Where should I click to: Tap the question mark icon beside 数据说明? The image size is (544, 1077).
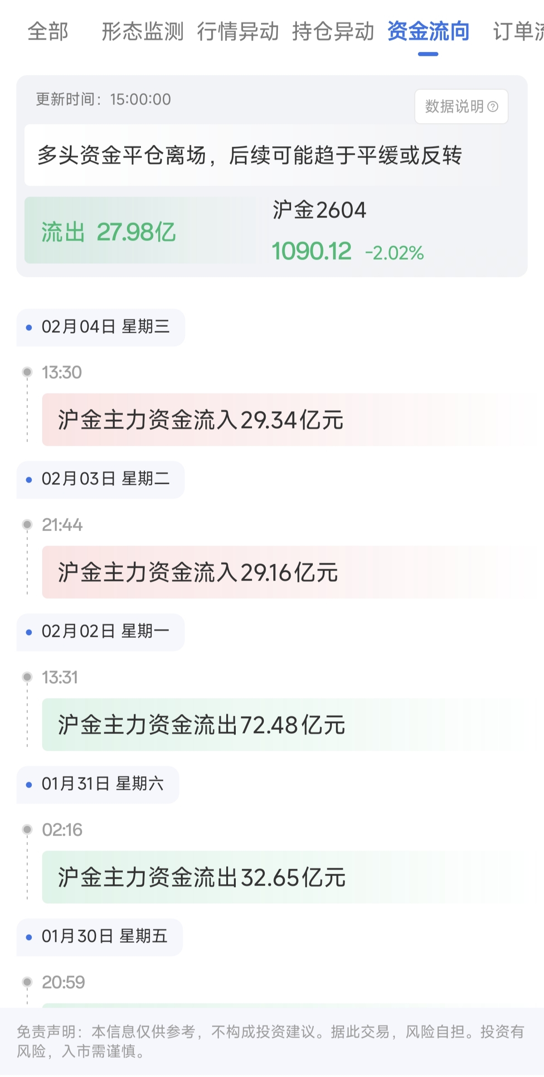coord(493,107)
